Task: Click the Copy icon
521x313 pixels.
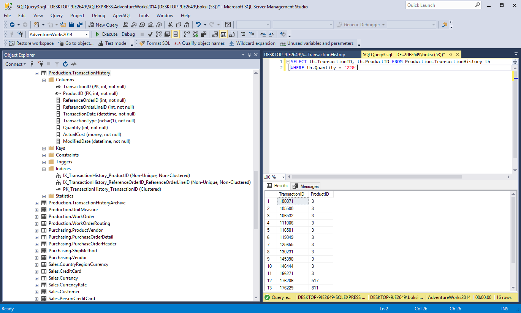Action: coord(179,25)
